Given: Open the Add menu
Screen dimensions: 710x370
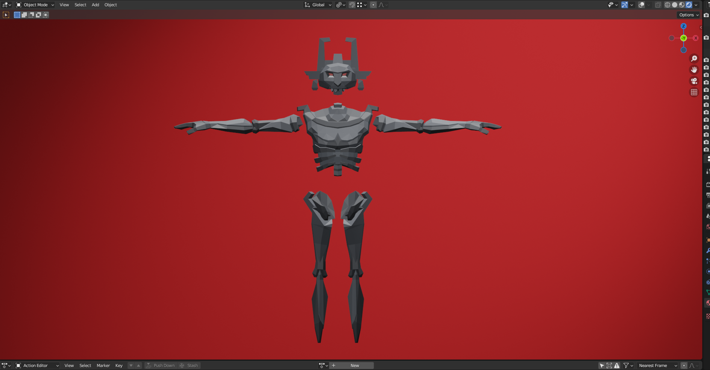Looking at the screenshot, I should coord(95,5).
